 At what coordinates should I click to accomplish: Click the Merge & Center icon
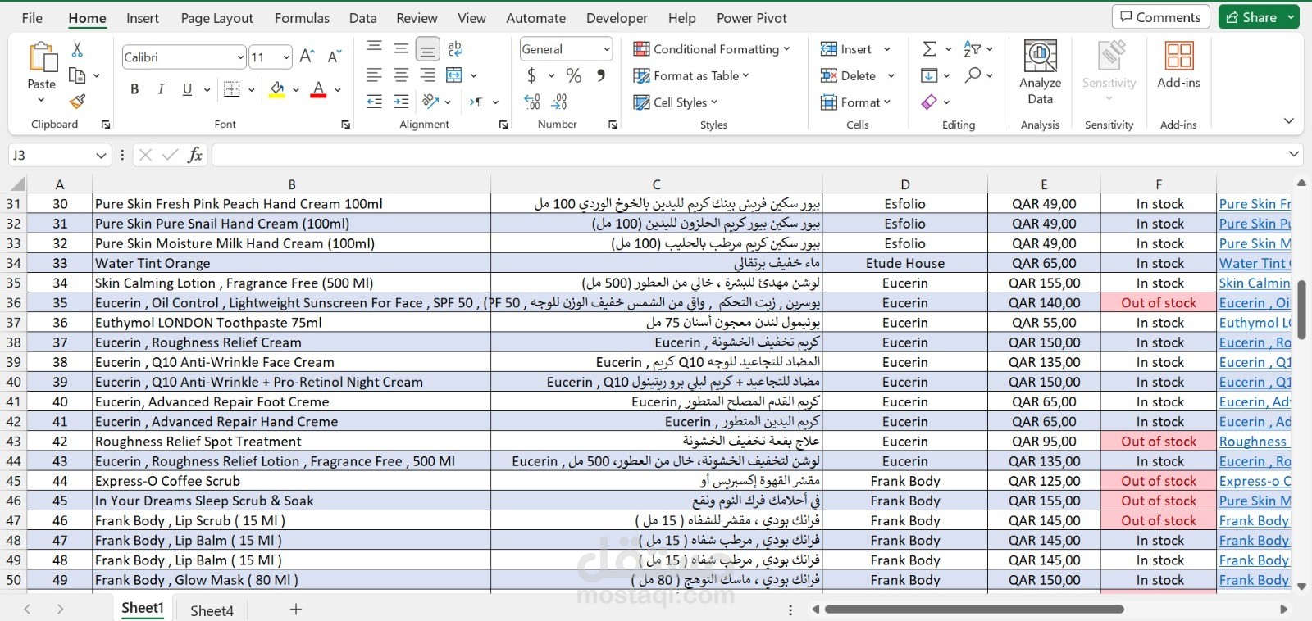click(454, 75)
